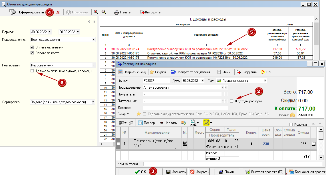Image resolution: width=326 pixels, height=175 pixels.
Task: Toggle the Колонки checkbox
Action: tap(291, 124)
